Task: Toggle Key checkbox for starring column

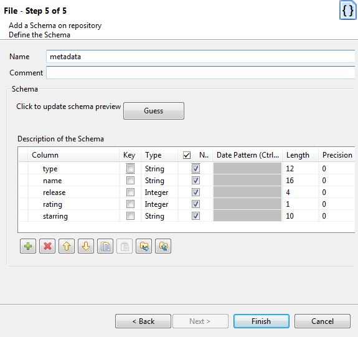Action: (x=130, y=216)
